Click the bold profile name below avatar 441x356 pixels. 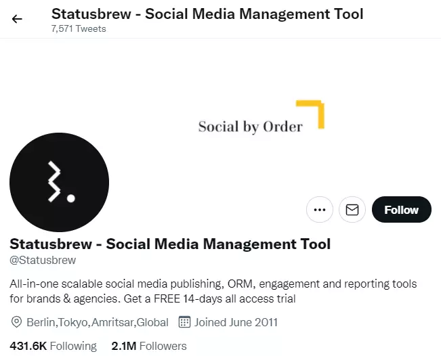(170, 244)
